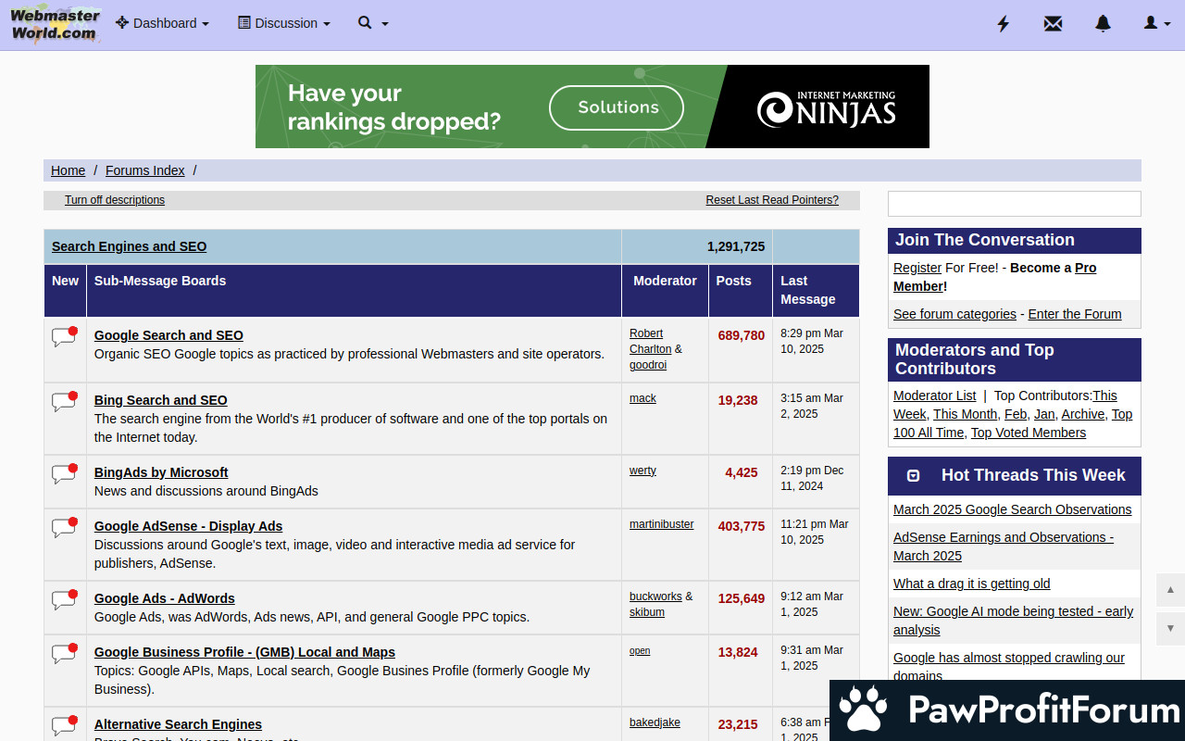Open Alternative Search Engines board
Viewport: 1185px width, 741px height.
tap(178, 724)
